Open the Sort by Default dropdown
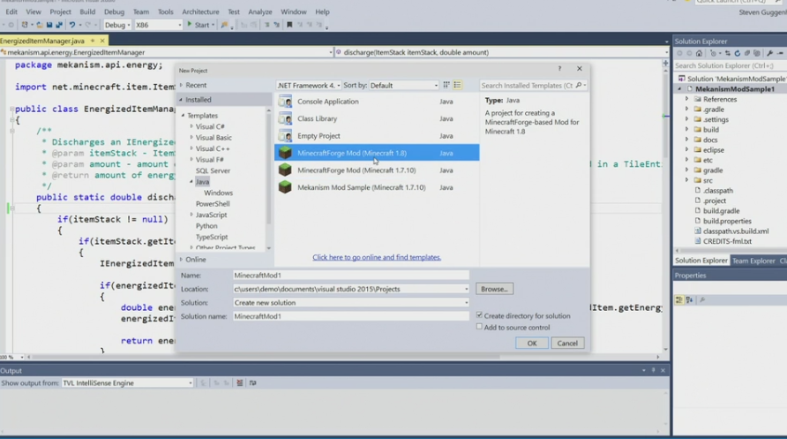The width and height of the screenshot is (787, 439). (403, 86)
